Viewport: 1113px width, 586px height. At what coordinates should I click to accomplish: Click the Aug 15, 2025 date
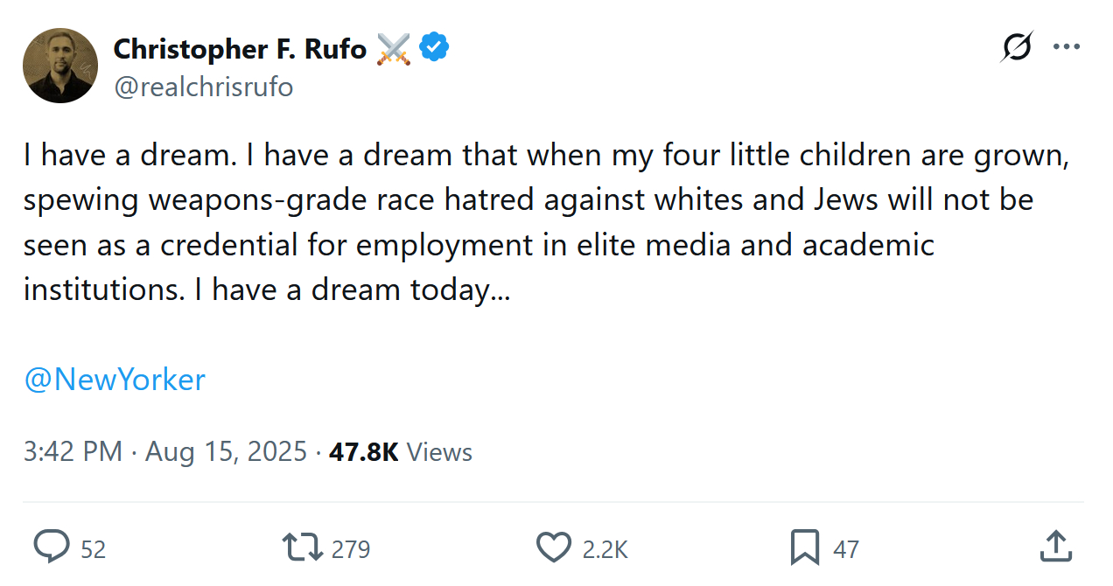226,452
